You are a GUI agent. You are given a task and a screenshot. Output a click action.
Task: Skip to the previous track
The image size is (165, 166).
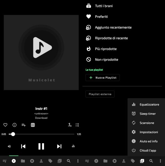[23, 146]
